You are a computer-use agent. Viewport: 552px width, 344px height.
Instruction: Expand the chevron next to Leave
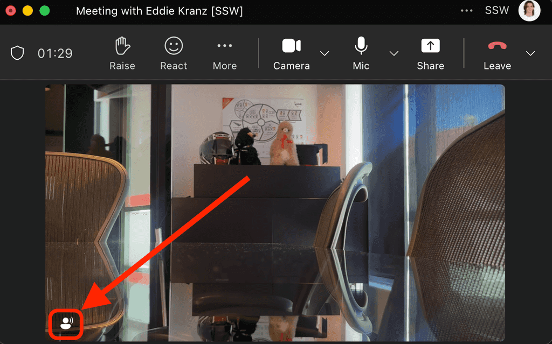tap(530, 53)
